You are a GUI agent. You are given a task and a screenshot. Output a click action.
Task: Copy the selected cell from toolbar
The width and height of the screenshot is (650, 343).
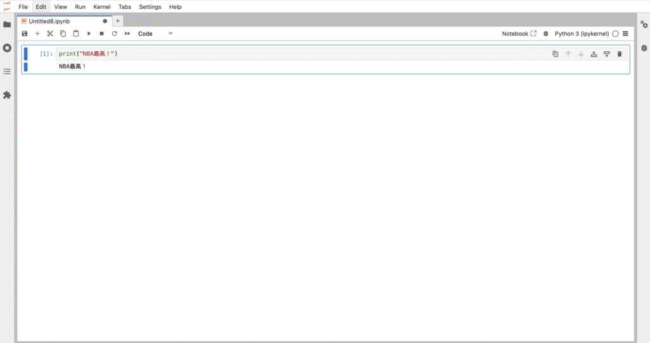click(x=63, y=34)
